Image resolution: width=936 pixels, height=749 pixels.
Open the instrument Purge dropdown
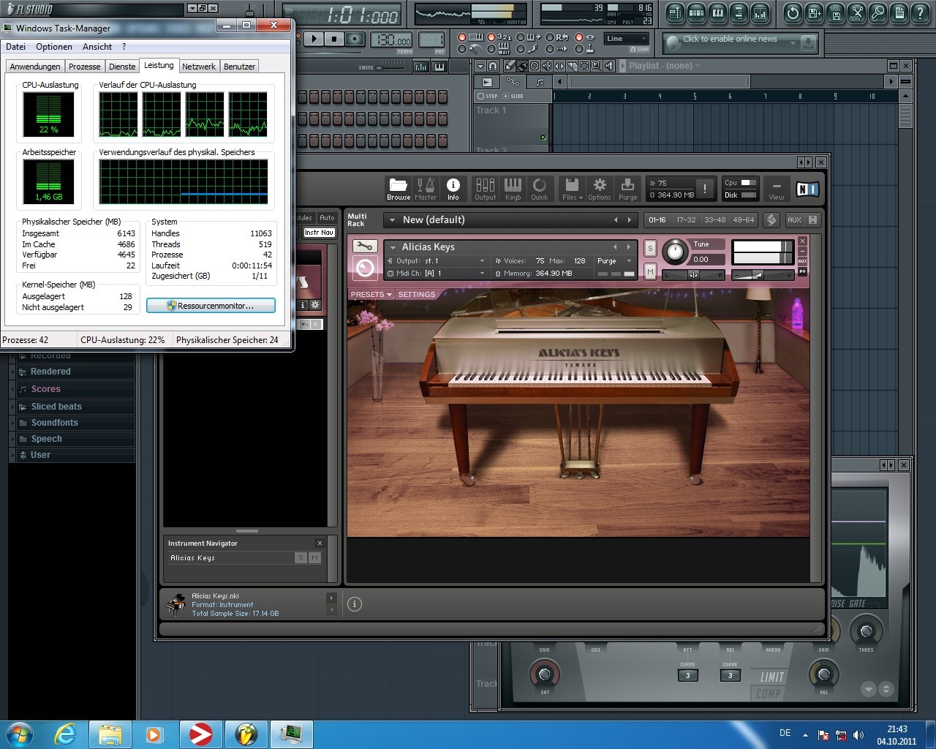[x=614, y=261]
